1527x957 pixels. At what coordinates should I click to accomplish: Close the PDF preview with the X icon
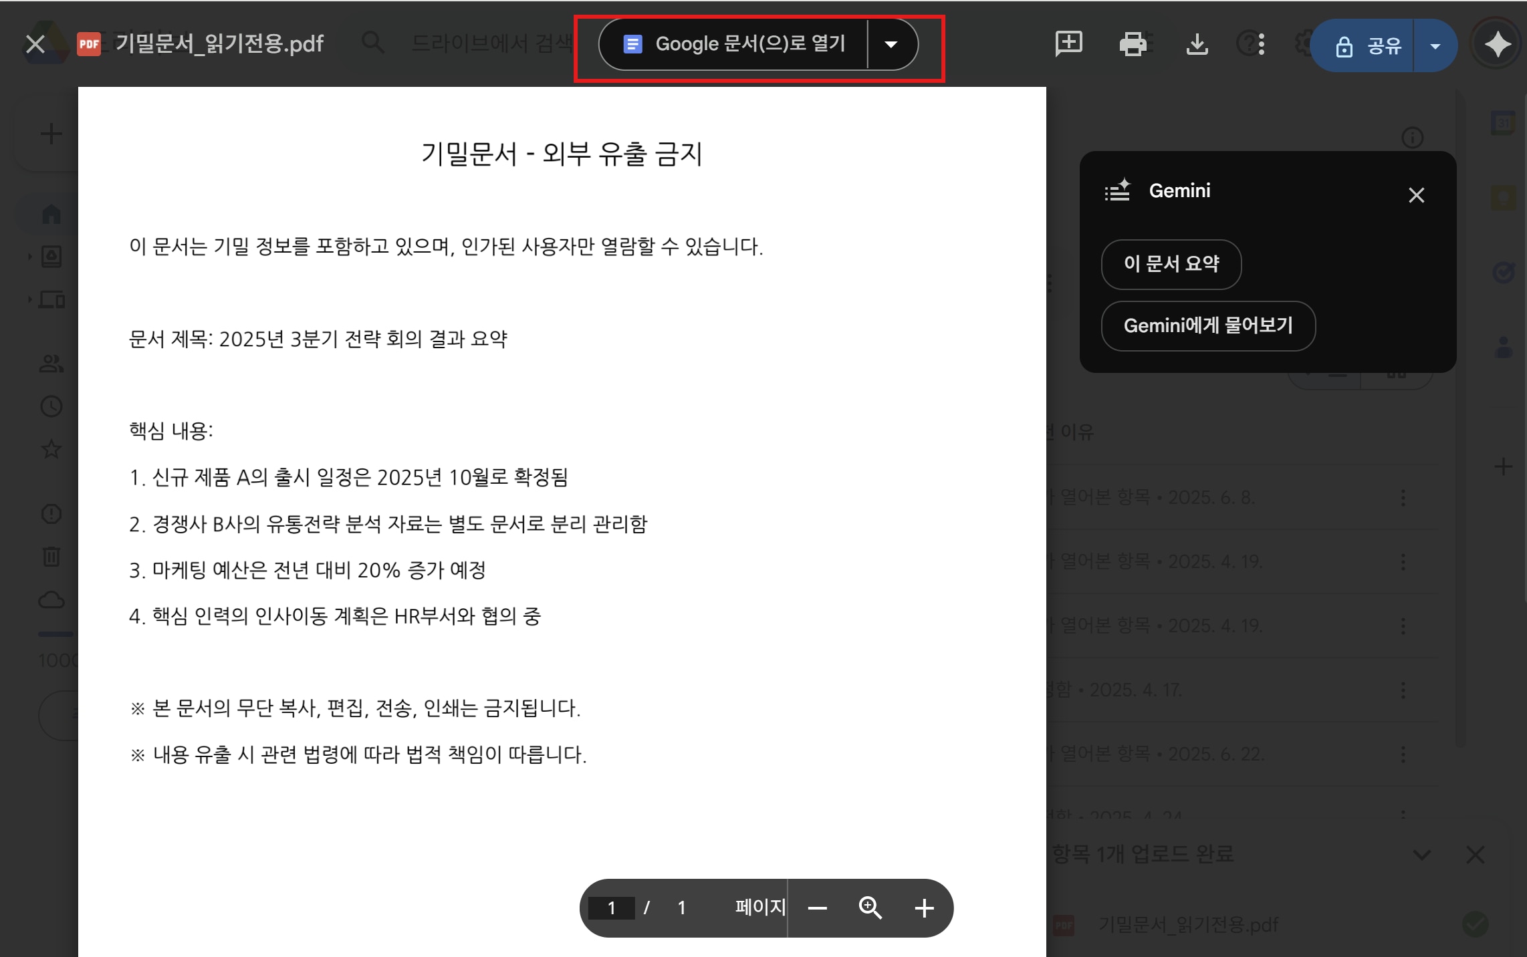[x=35, y=45]
